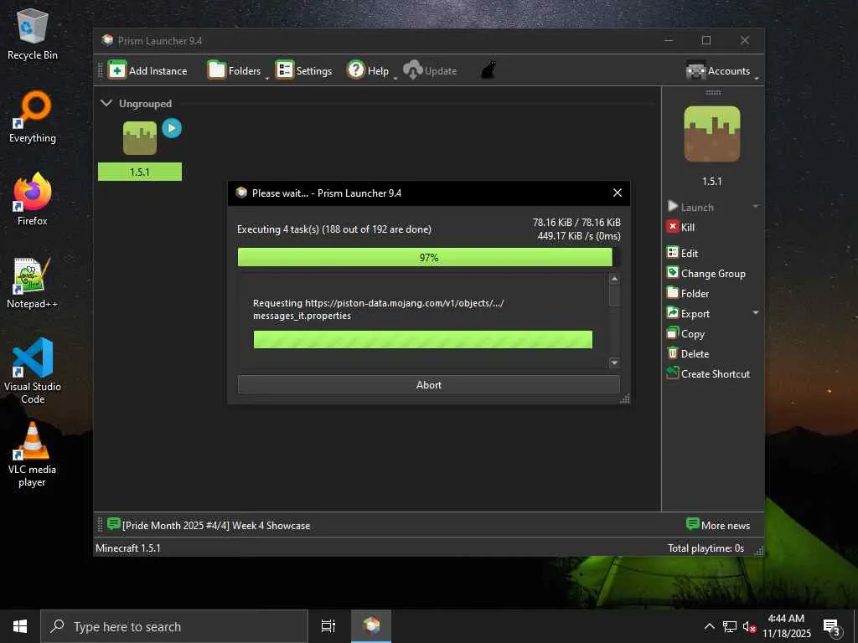Open the notification center icon
The image size is (858, 643).
point(832,626)
